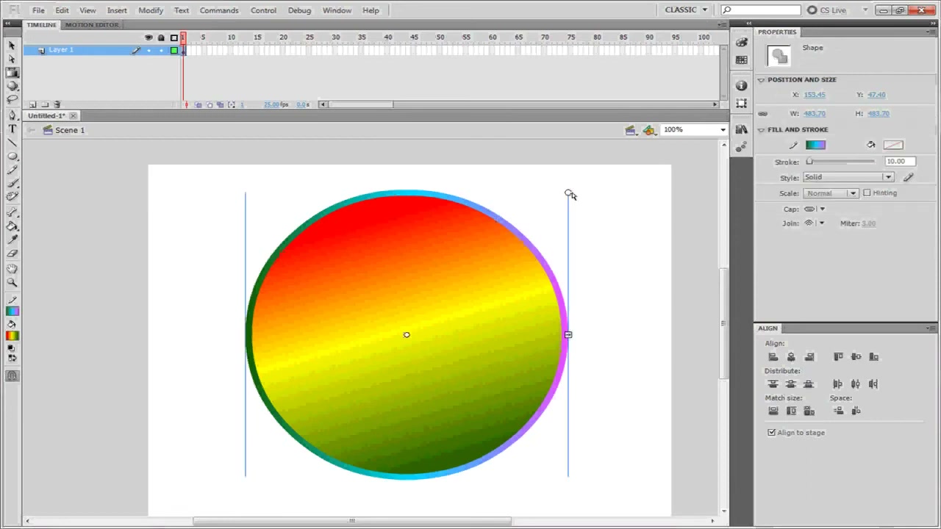
Task: Open the Color palette panel icon
Action: click(741, 43)
